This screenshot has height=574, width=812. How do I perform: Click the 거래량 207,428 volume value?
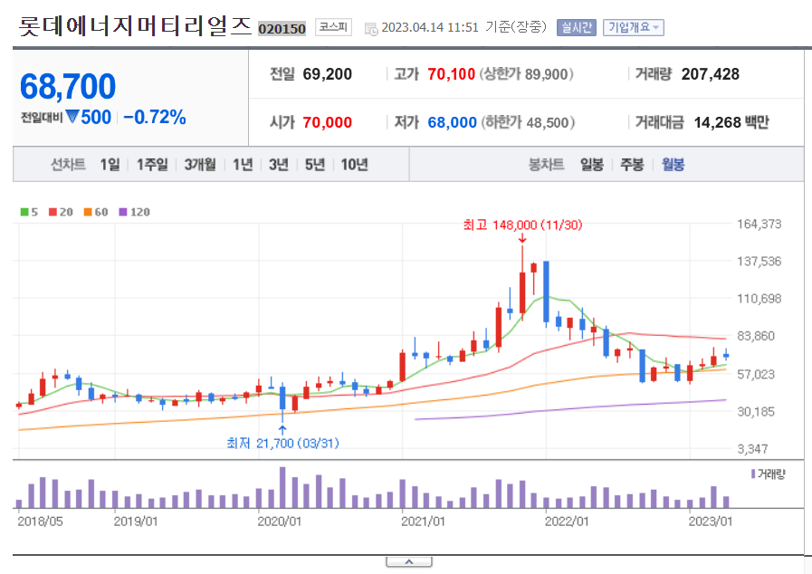[x=711, y=74]
